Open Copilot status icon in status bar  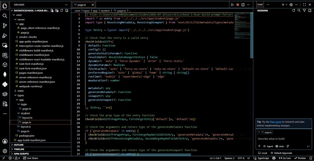[274, 158]
